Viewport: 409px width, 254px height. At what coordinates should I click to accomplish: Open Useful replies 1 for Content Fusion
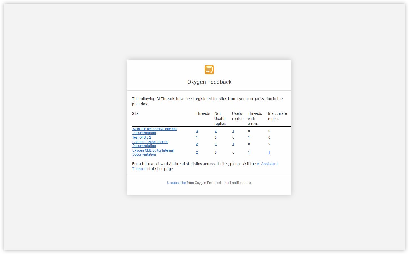[x=233, y=144]
